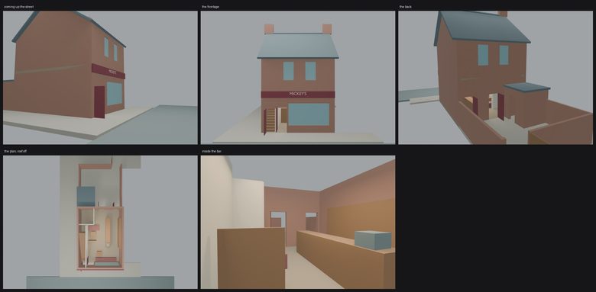Open the 'inside the bar' render

point(298,222)
